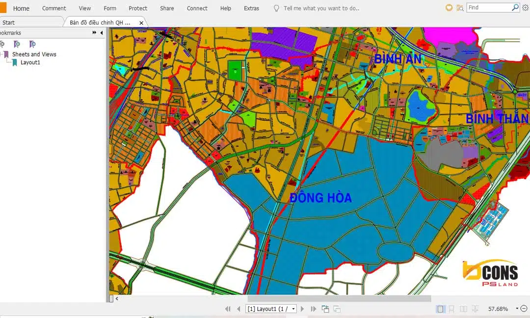Open the Help ribbon tab

tap(225, 8)
